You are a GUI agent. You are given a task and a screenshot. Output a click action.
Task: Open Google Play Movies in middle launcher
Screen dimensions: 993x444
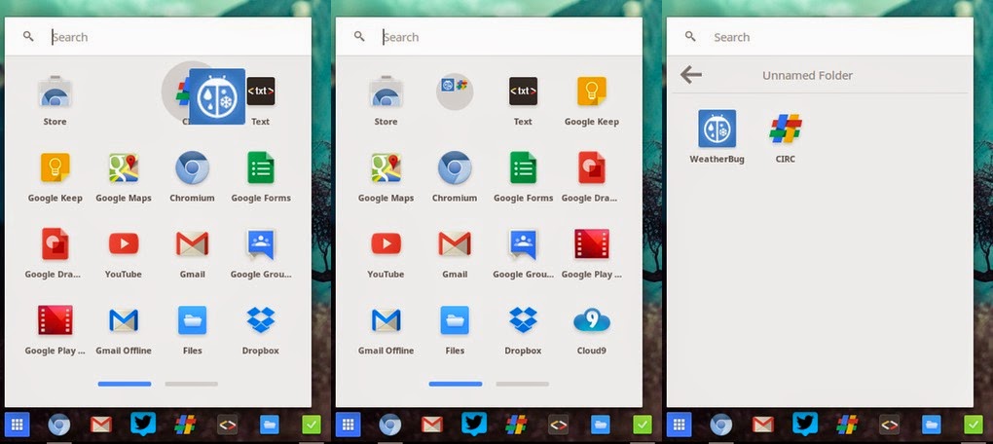(x=592, y=243)
